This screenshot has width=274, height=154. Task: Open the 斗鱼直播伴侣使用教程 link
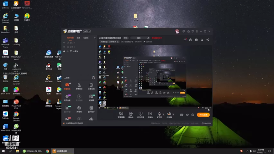[74, 123]
